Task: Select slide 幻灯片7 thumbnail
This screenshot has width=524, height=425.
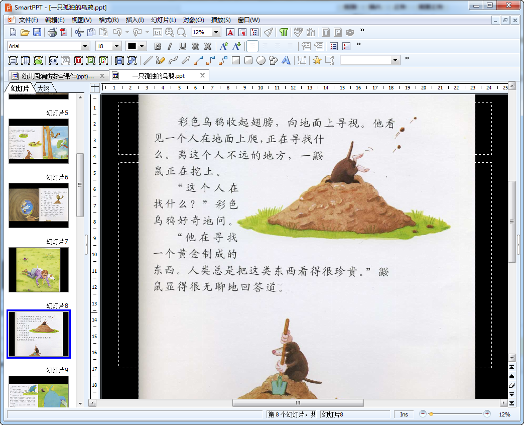Action: tap(39, 269)
